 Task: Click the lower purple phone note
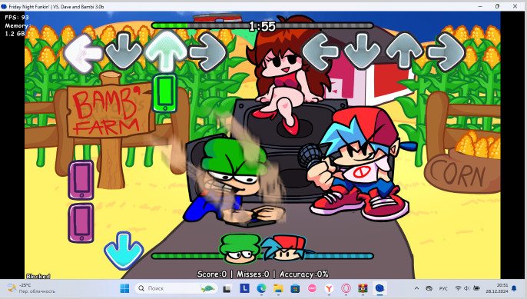click(81, 223)
